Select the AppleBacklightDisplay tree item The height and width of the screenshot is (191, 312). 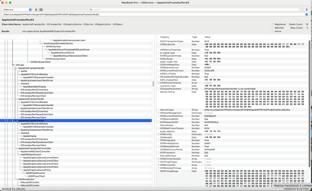[34, 87]
